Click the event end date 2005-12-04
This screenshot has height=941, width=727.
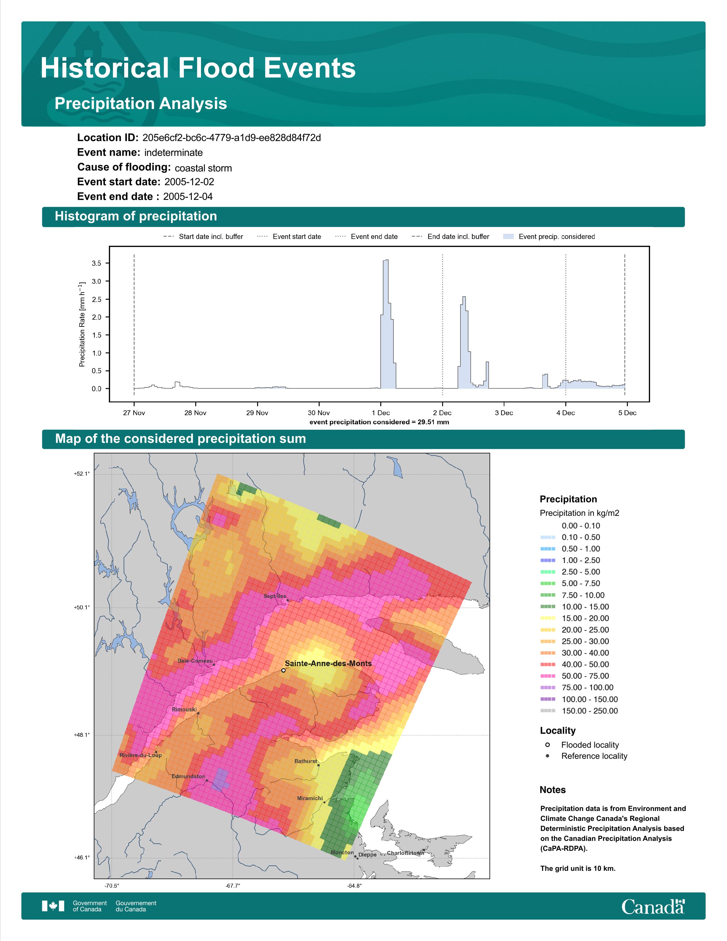click(188, 196)
